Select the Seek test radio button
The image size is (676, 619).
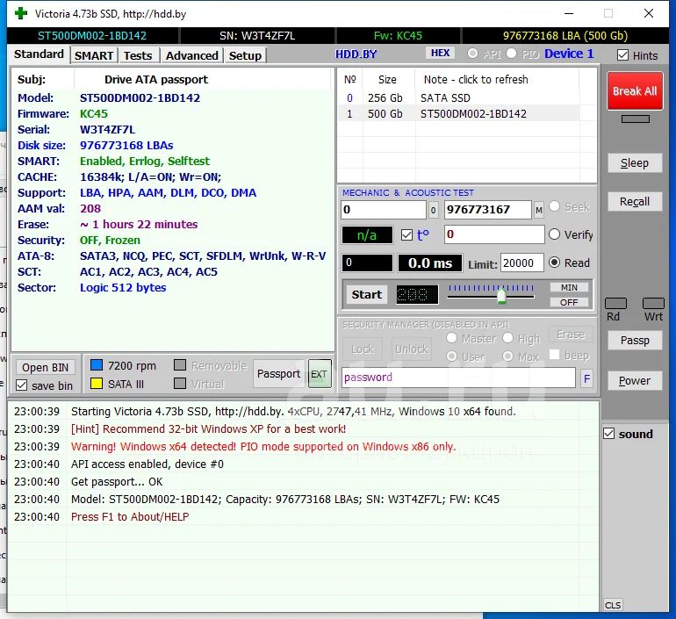coord(555,206)
